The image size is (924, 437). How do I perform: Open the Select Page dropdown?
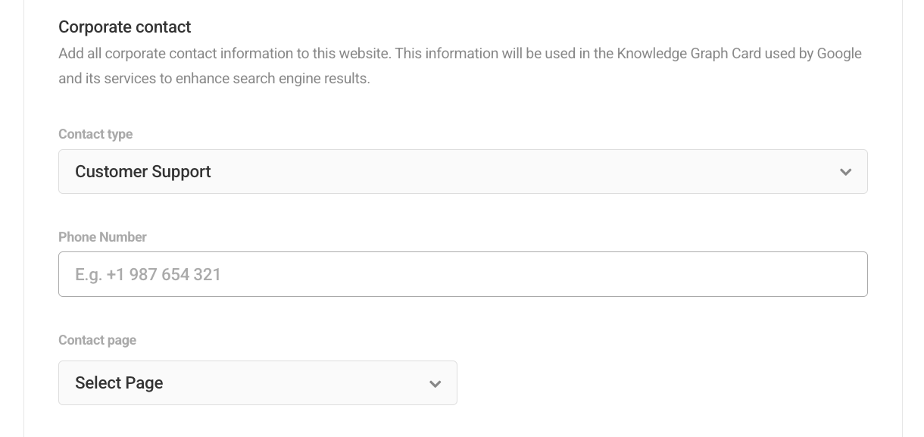[x=258, y=383]
